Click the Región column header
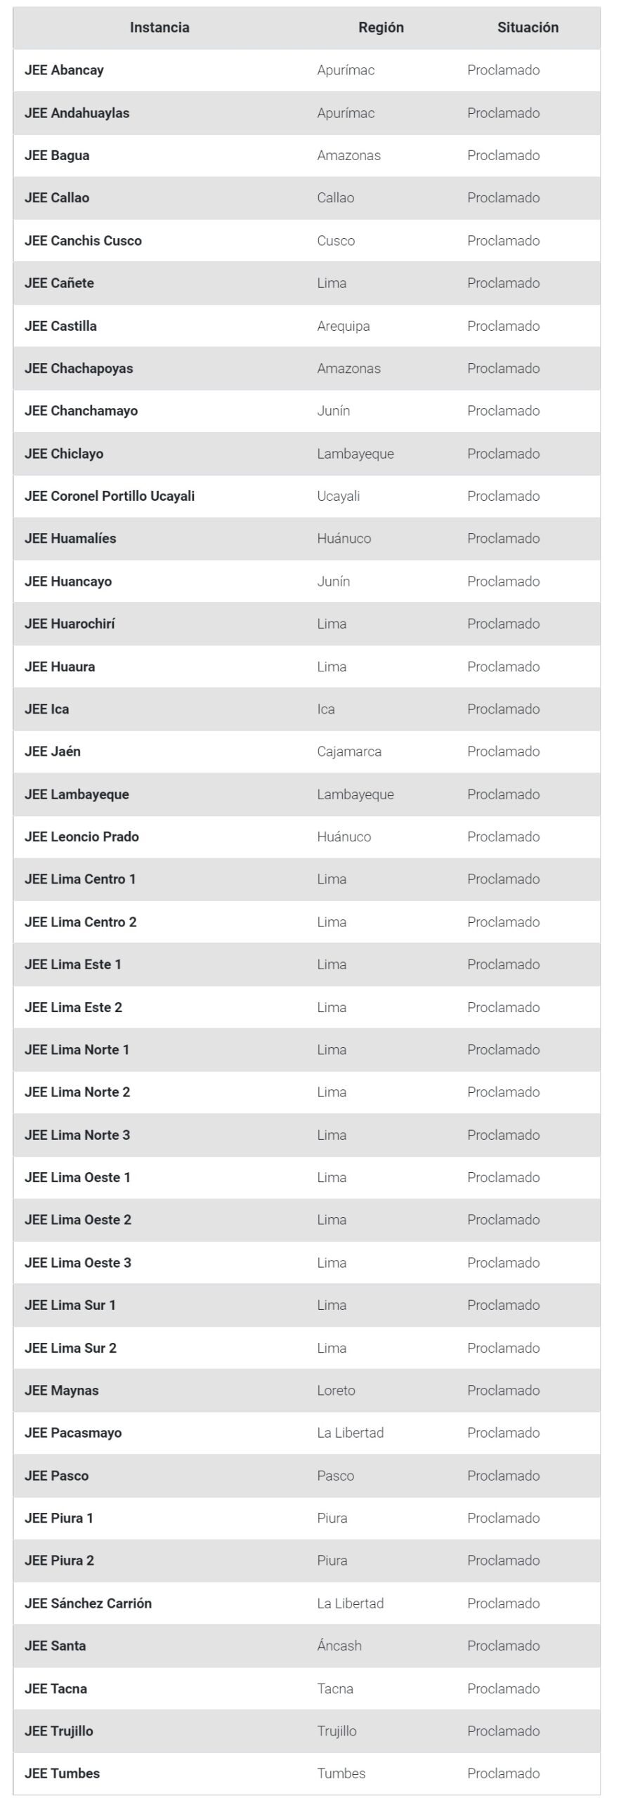The width and height of the screenshot is (626, 1798). coord(381,27)
